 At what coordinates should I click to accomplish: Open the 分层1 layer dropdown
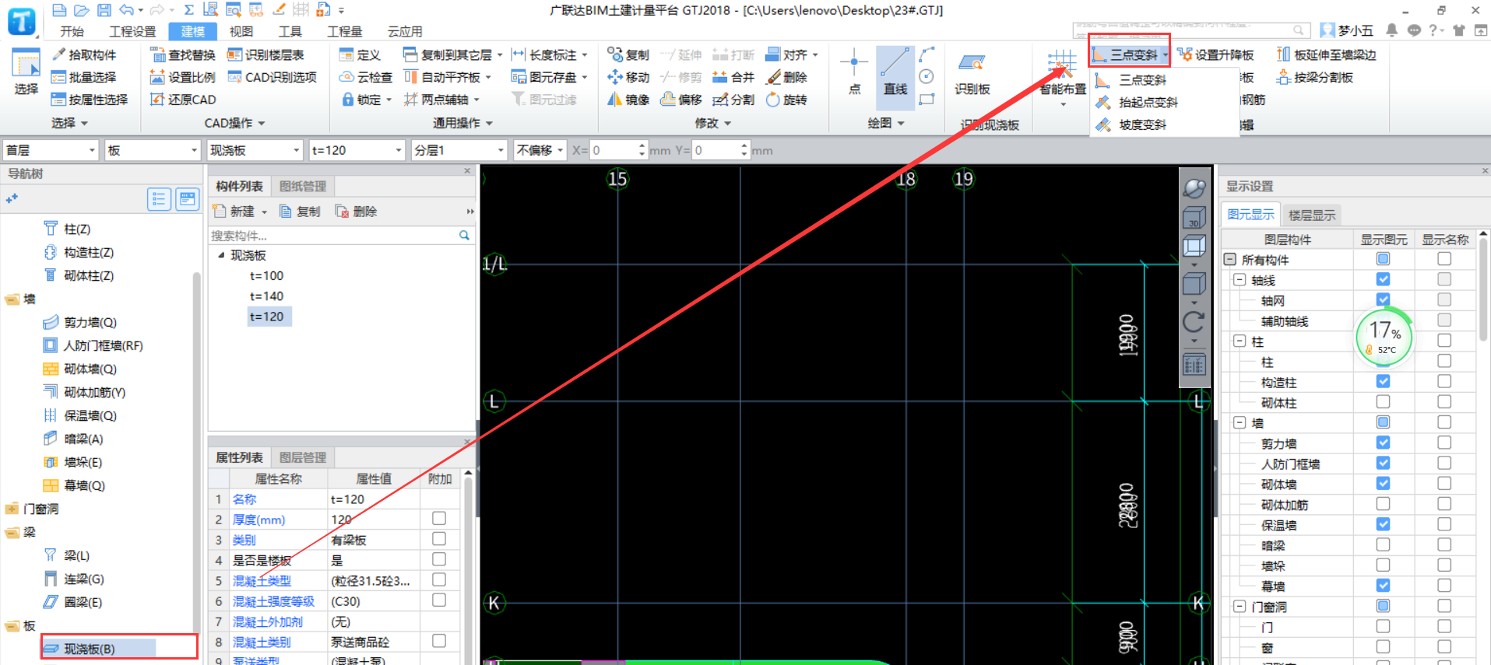click(459, 150)
